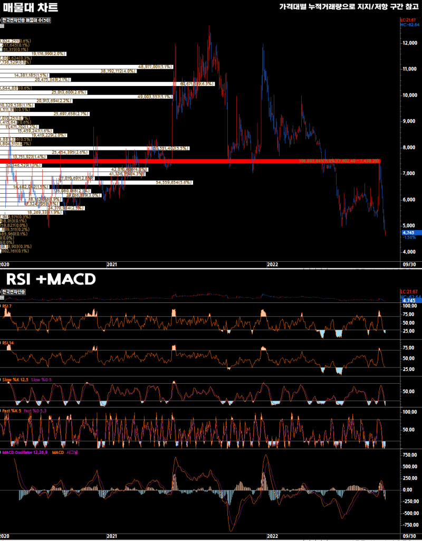
Task: Click the 7,000 price axis label
Action: [409, 174]
